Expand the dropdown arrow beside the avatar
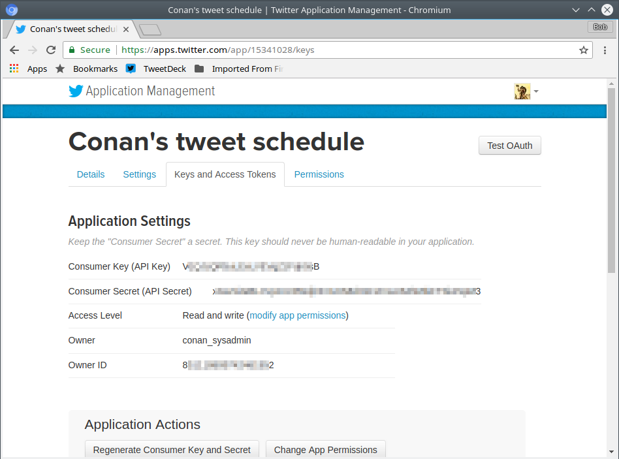This screenshot has width=619, height=459. tap(536, 91)
